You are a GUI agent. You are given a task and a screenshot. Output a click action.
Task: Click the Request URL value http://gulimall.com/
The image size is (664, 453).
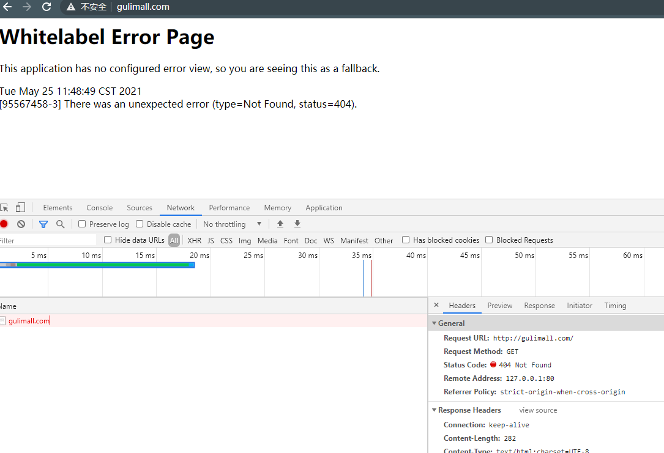[x=533, y=338]
